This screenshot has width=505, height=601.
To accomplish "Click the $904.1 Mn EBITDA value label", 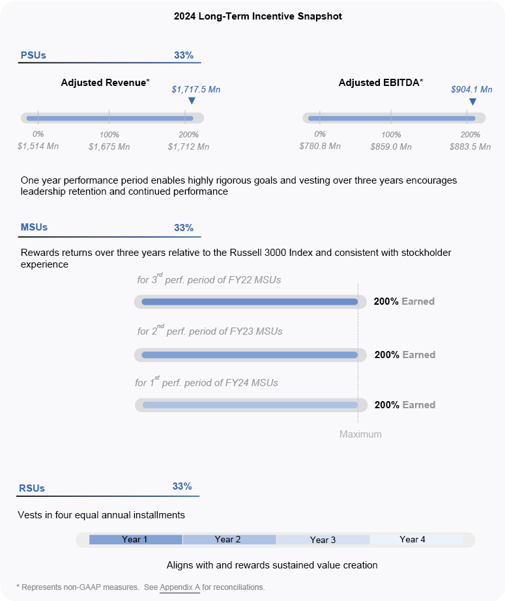I will [x=472, y=89].
